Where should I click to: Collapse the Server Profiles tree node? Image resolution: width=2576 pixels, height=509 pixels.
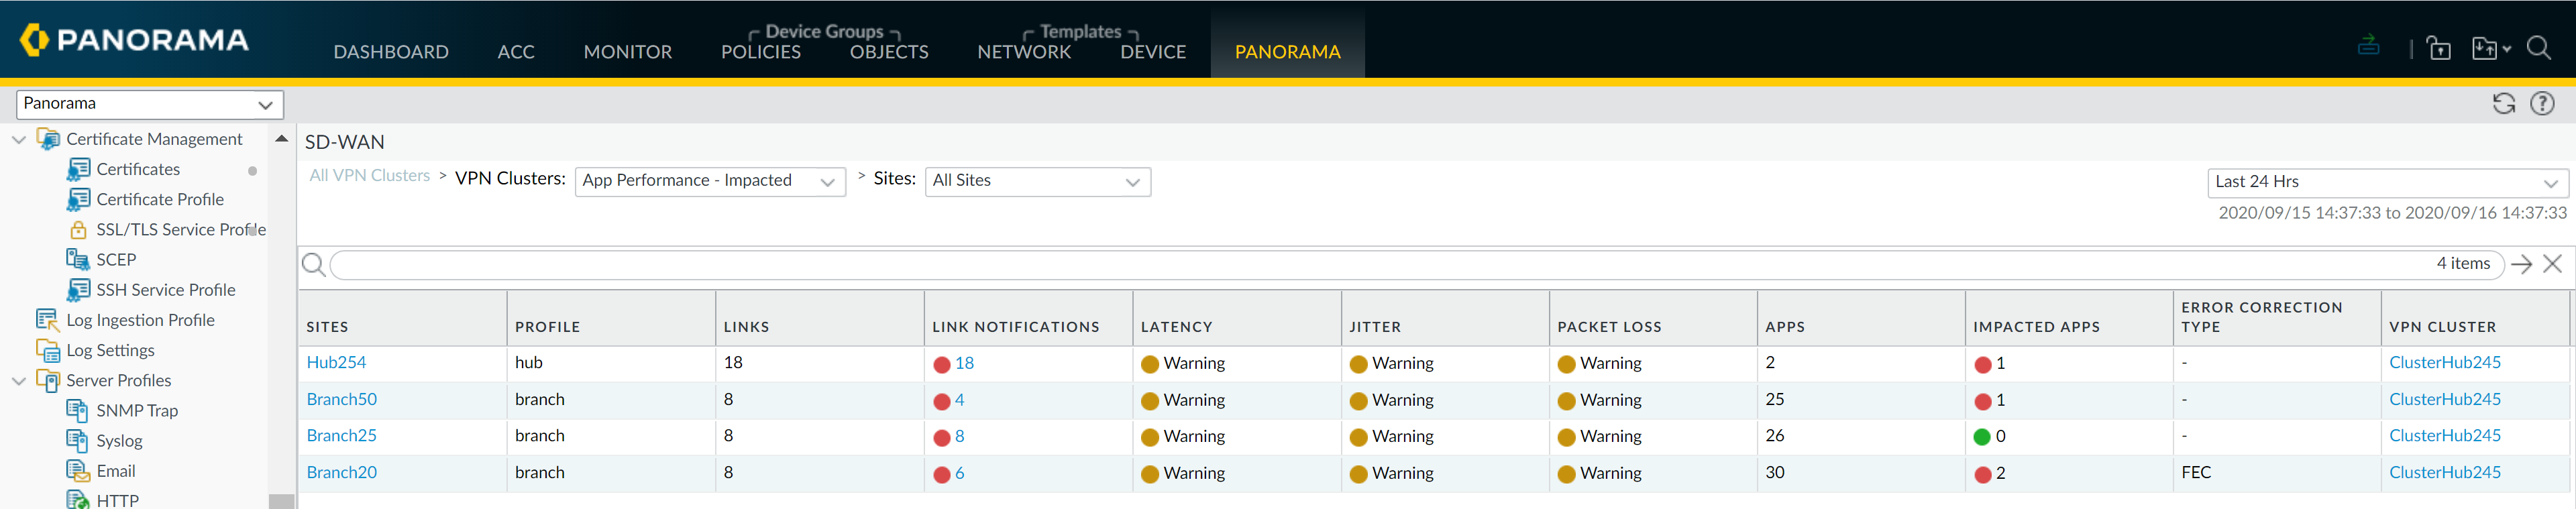coord(19,381)
